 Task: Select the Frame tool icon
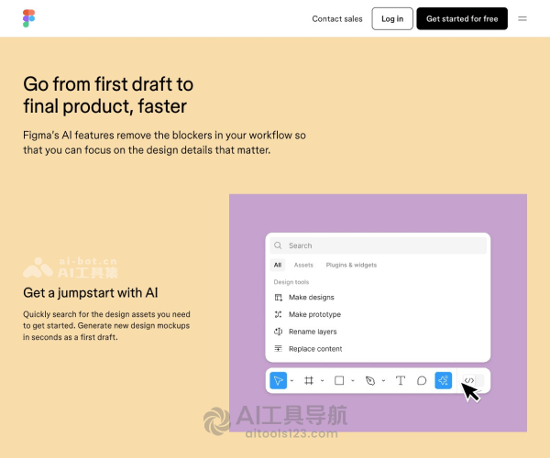(309, 380)
